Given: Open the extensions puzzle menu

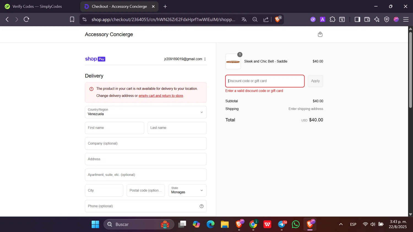Looking at the screenshot, I should [332, 19].
